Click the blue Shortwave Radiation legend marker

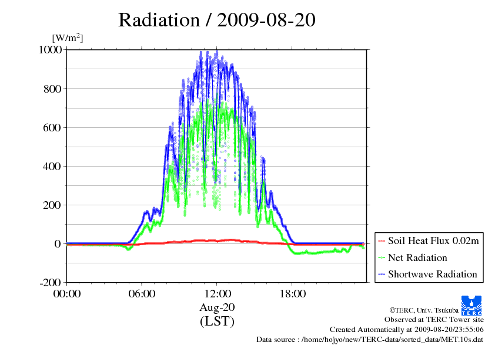(382, 275)
